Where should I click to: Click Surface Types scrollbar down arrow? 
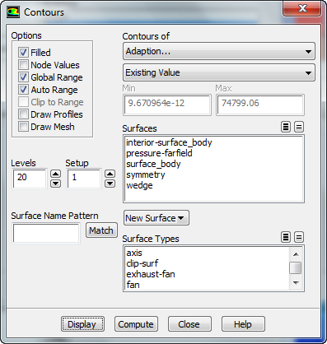click(x=296, y=282)
